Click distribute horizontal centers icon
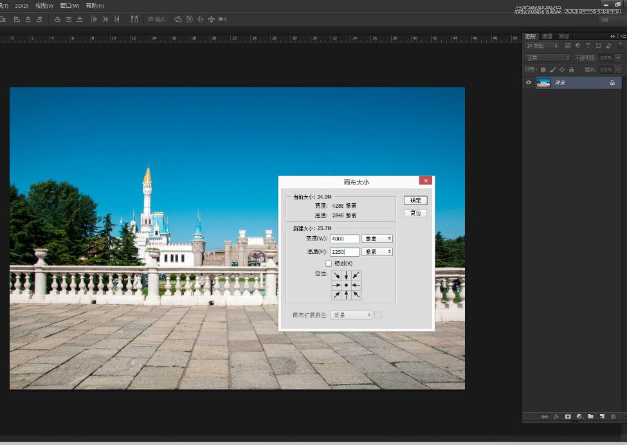This screenshot has height=445, width=627. (105, 19)
